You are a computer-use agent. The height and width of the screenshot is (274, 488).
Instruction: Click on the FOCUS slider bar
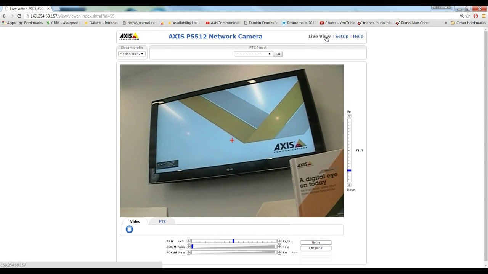pos(234,252)
